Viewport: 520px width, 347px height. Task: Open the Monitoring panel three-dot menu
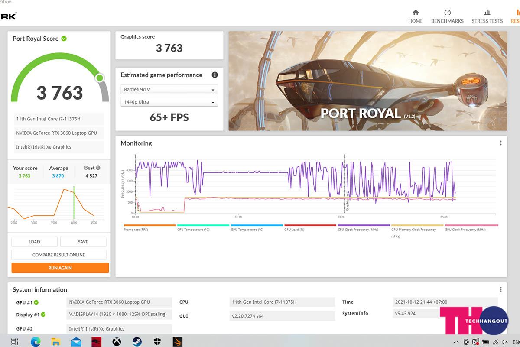point(501,143)
